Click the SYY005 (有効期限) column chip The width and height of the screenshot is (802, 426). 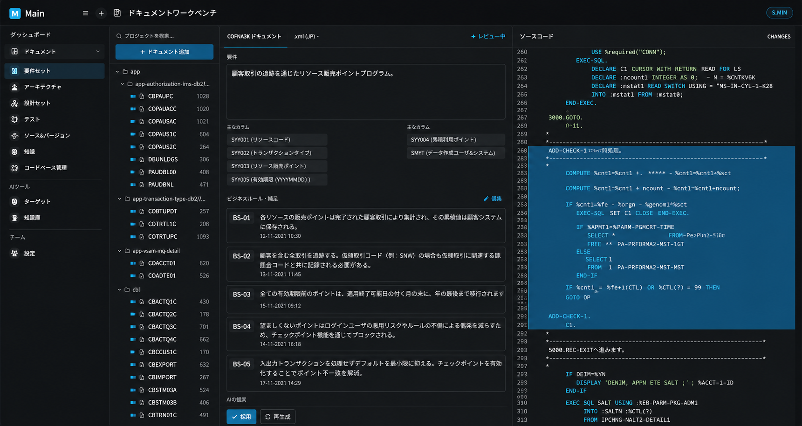277,179
